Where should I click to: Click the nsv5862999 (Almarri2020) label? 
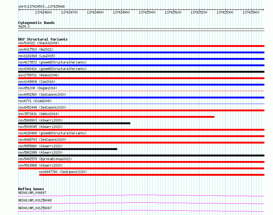(40, 152)
